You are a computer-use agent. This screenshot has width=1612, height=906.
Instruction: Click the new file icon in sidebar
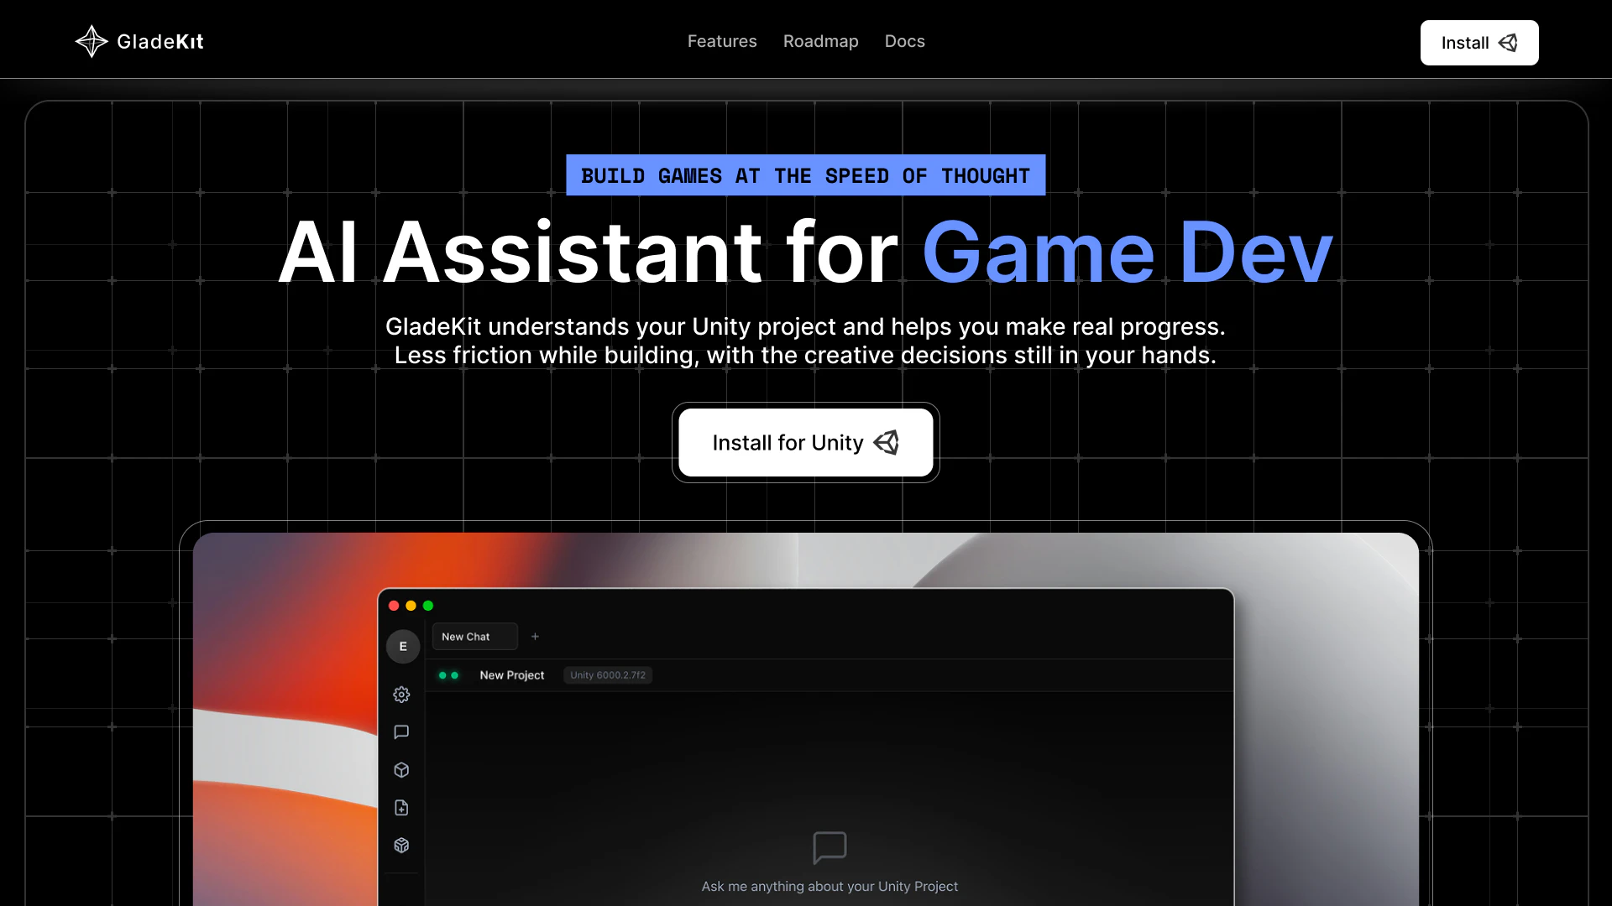(x=401, y=807)
